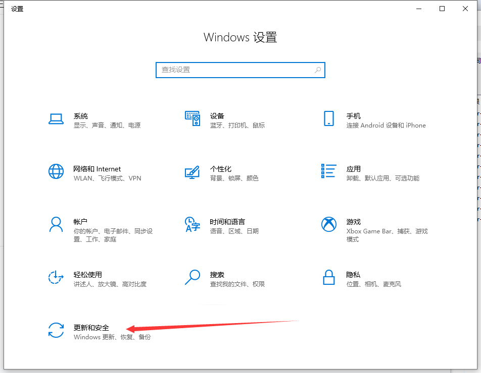The width and height of the screenshot is (481, 373).
Task: Click the 你的帐户、电子邮件 description text
Action: pyautogui.click(x=113, y=235)
